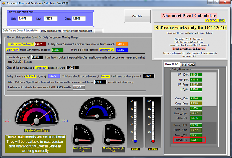This screenshot has height=158, width=232.
Task: Select the Break Outs1 tab
Action: 171,64
